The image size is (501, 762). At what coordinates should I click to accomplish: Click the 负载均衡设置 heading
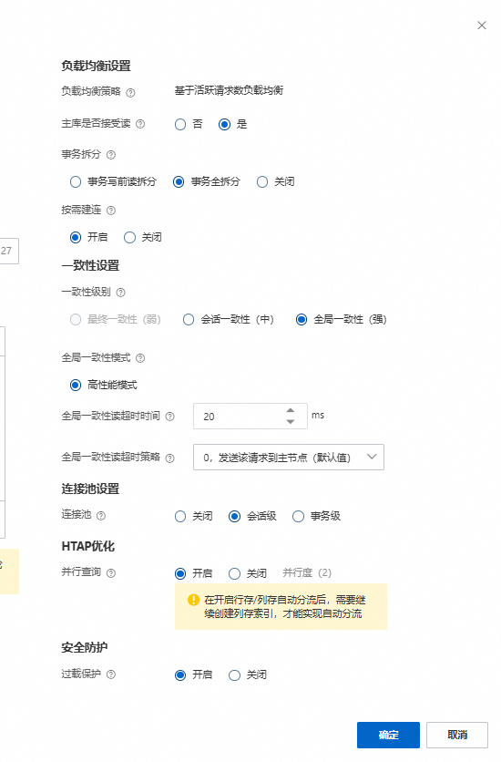point(97,66)
